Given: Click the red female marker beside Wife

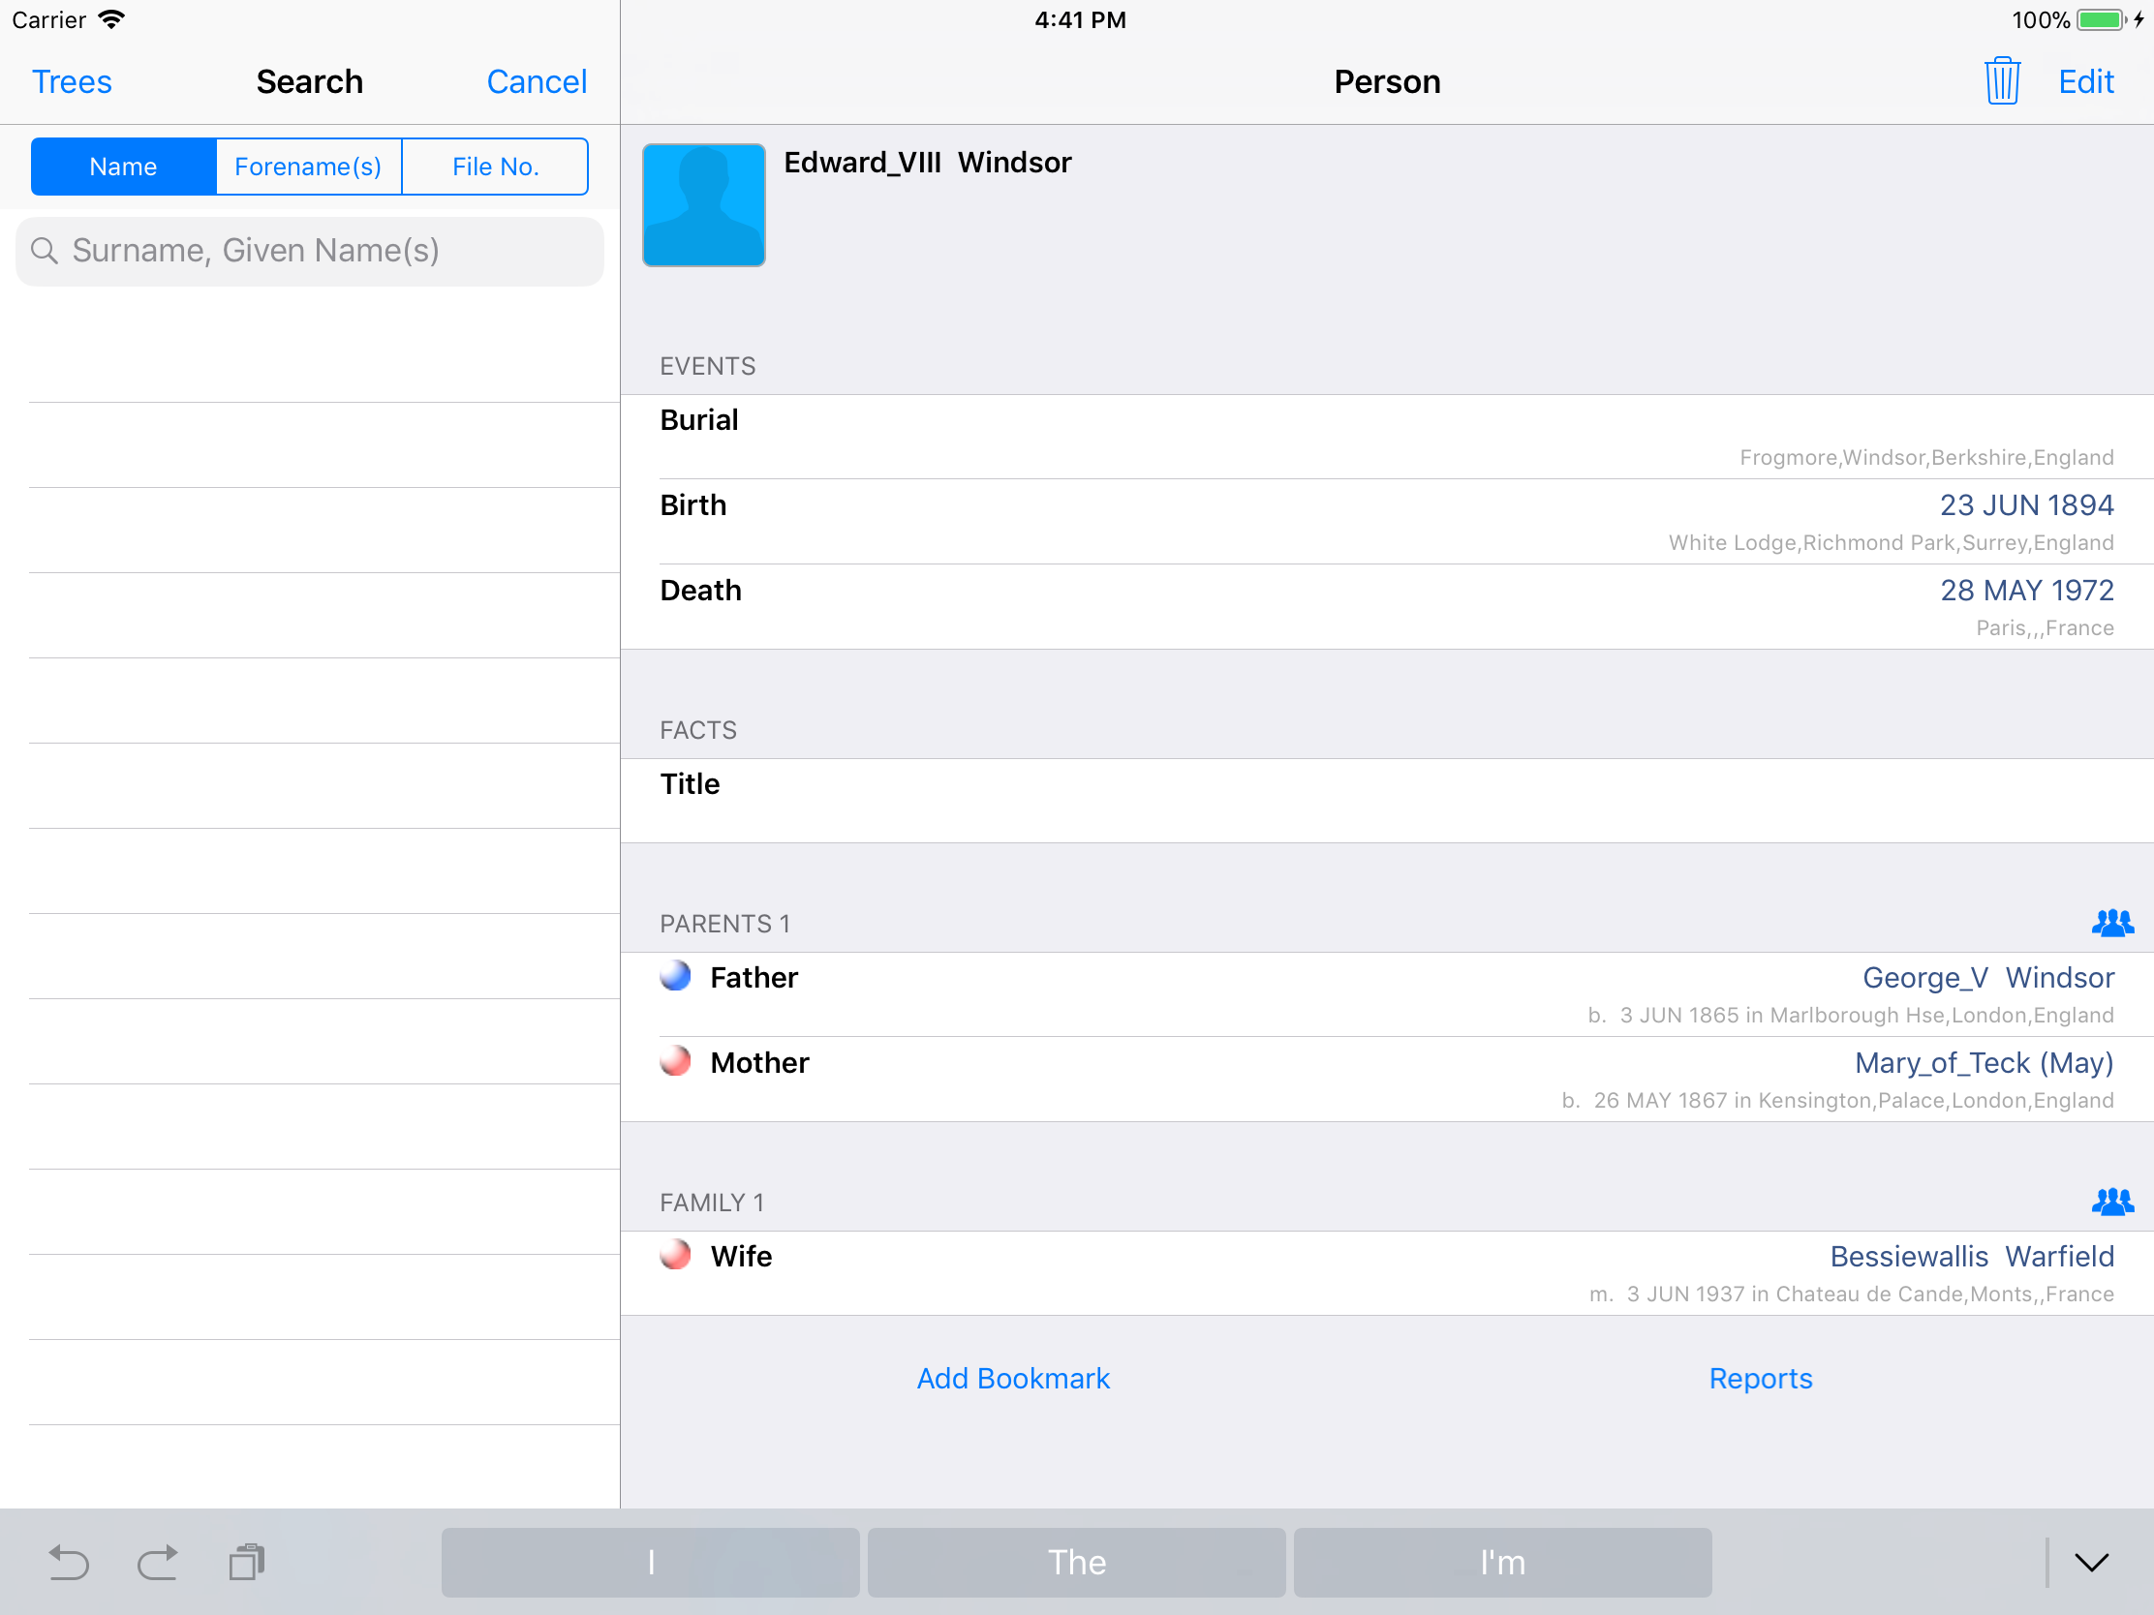Looking at the screenshot, I should 675,1256.
